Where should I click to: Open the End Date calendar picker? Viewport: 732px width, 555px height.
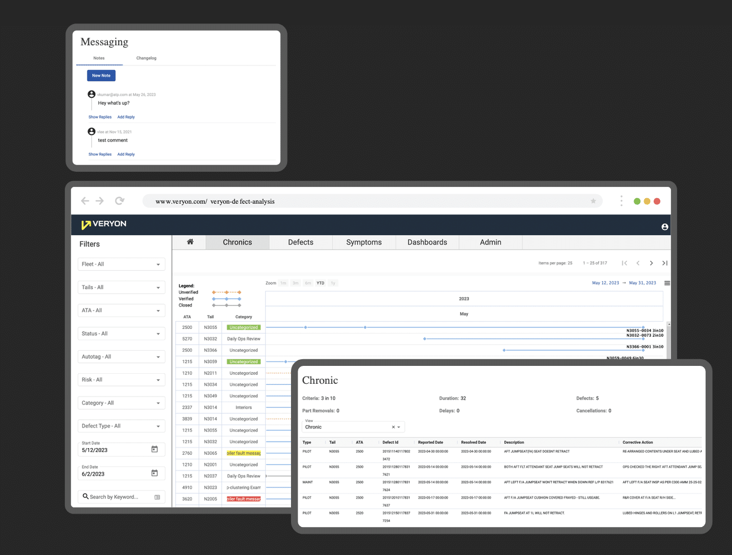tap(154, 473)
